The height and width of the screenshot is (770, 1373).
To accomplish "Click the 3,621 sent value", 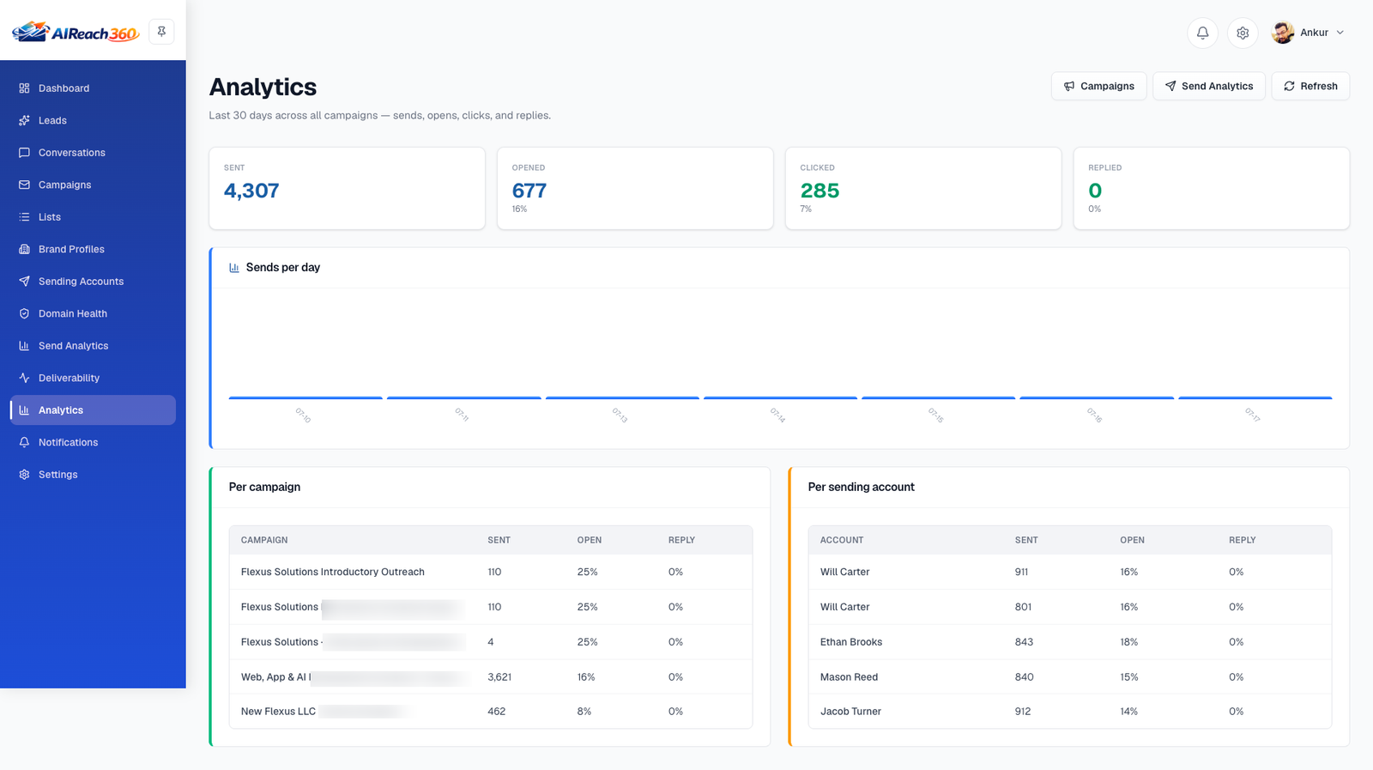I will tap(499, 677).
